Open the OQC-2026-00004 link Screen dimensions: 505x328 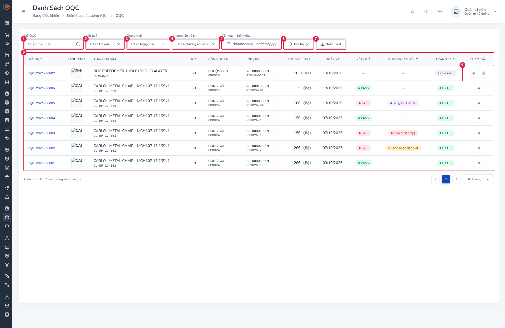42,118
